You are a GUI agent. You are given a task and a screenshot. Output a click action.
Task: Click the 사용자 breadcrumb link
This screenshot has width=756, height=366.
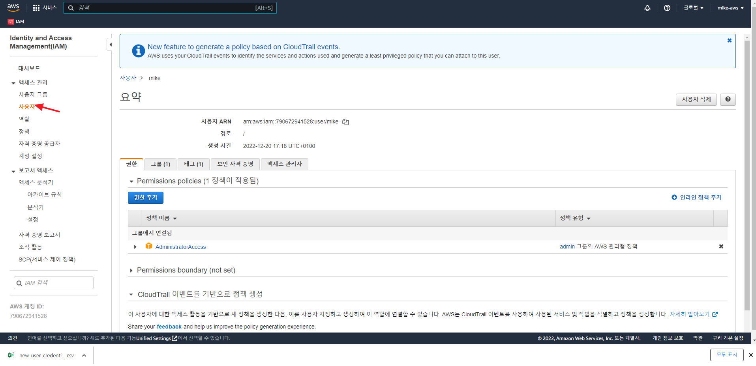click(x=128, y=78)
